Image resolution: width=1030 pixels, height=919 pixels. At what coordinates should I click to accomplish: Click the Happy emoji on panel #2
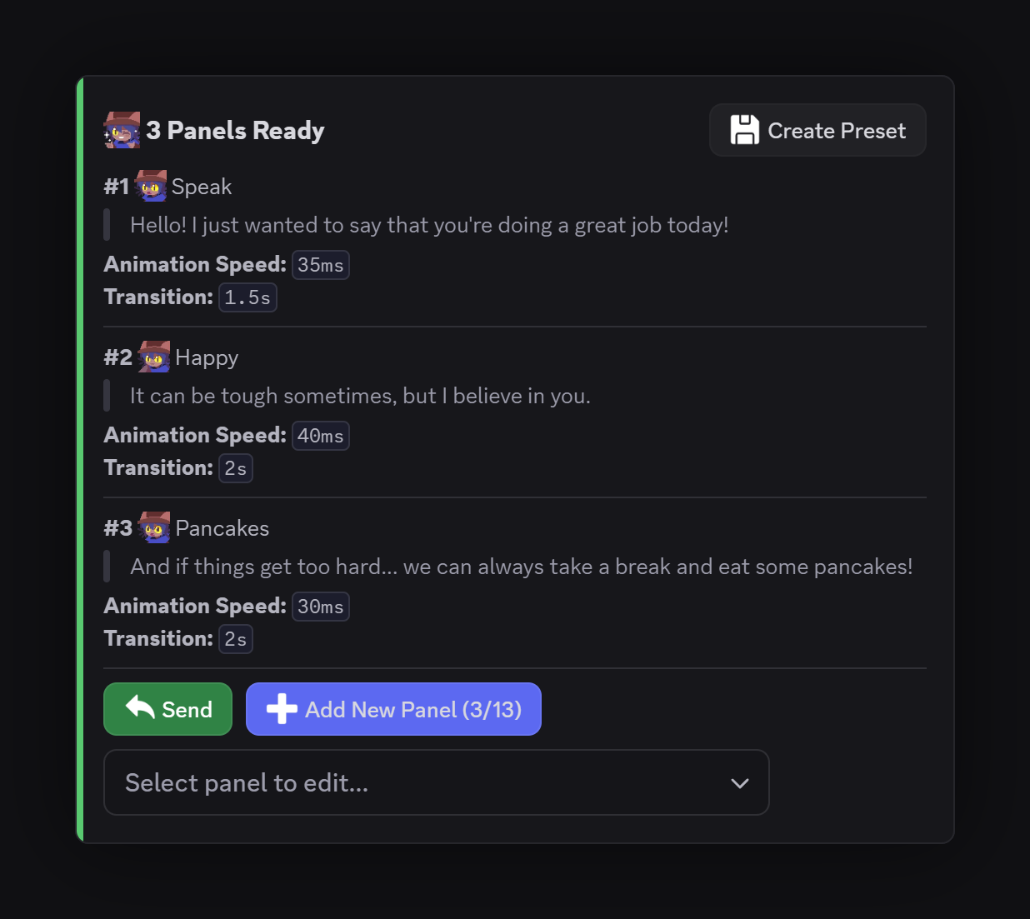154,357
